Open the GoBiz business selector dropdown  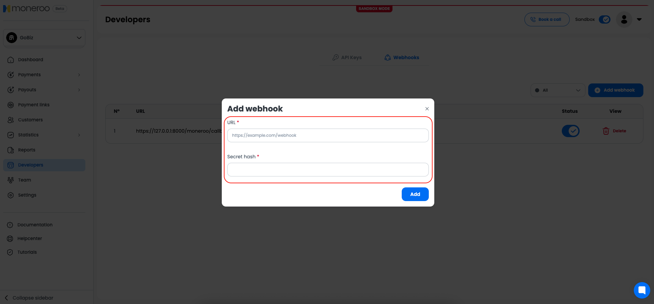tap(44, 38)
